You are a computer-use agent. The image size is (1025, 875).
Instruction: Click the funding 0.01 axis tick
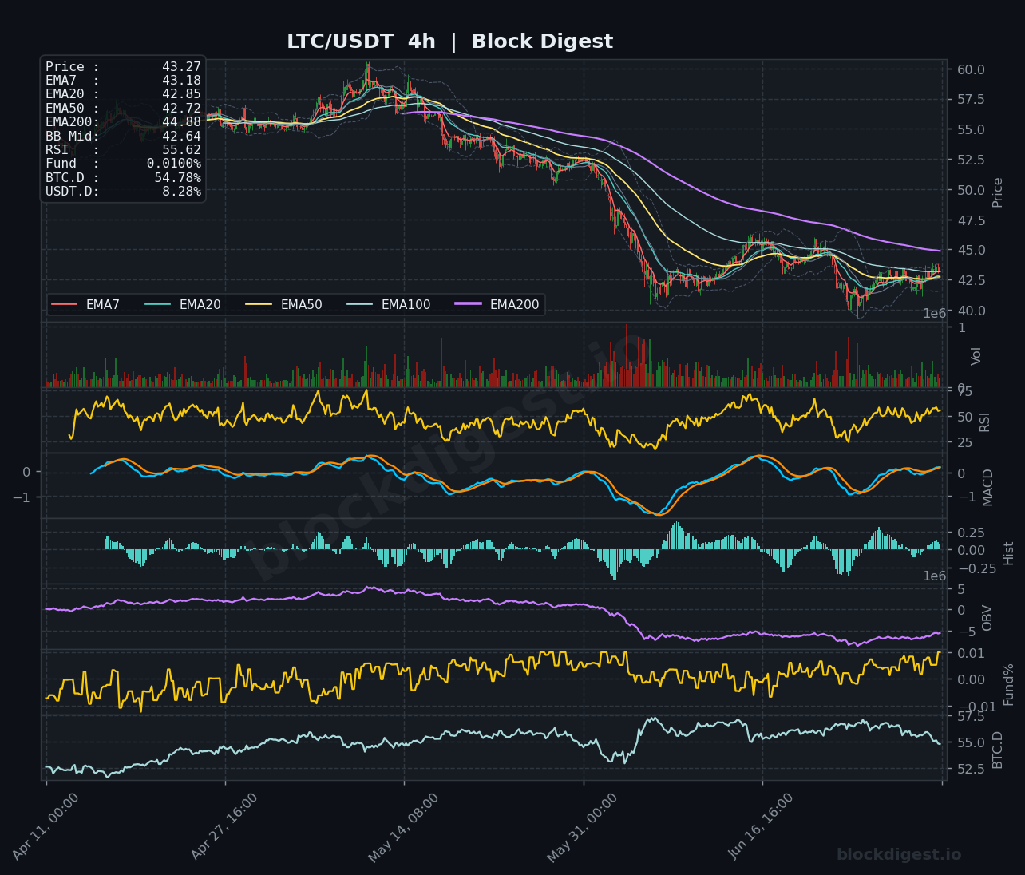971,654
